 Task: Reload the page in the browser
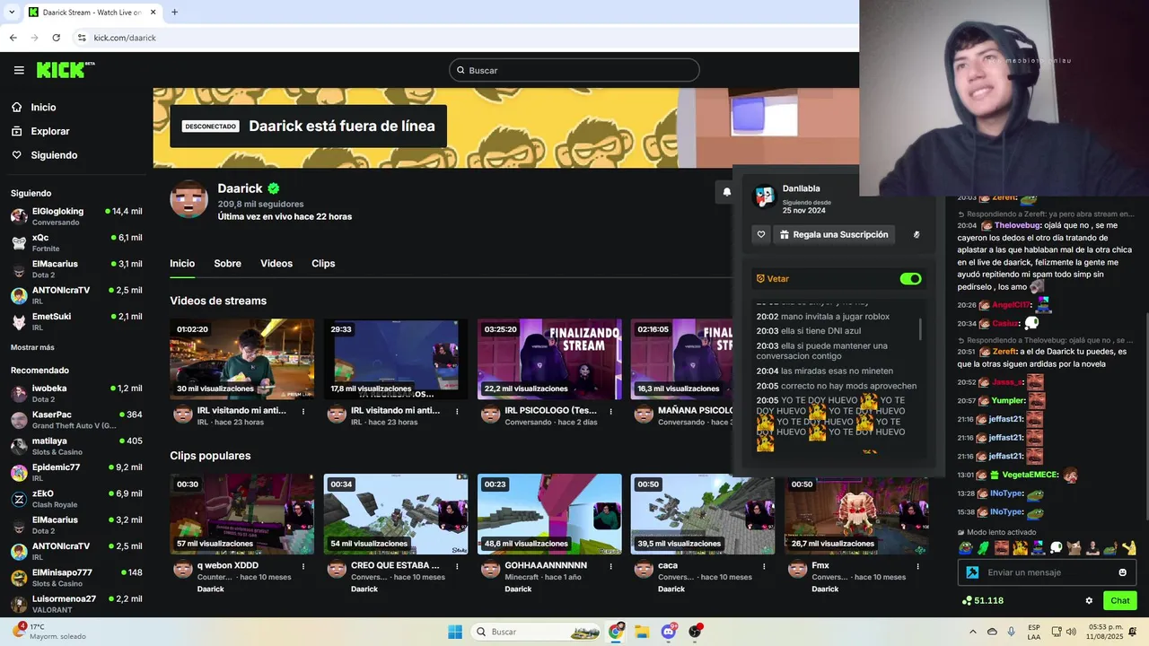coord(56,38)
